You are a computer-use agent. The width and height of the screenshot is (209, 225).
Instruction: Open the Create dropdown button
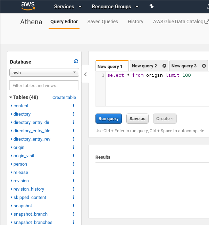(165, 119)
